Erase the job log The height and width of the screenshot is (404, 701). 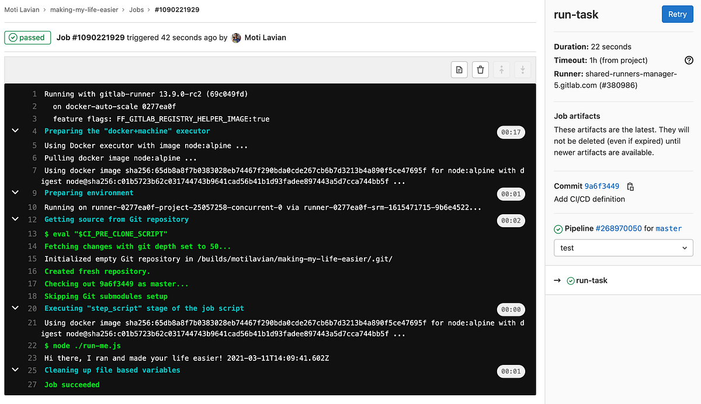(480, 69)
